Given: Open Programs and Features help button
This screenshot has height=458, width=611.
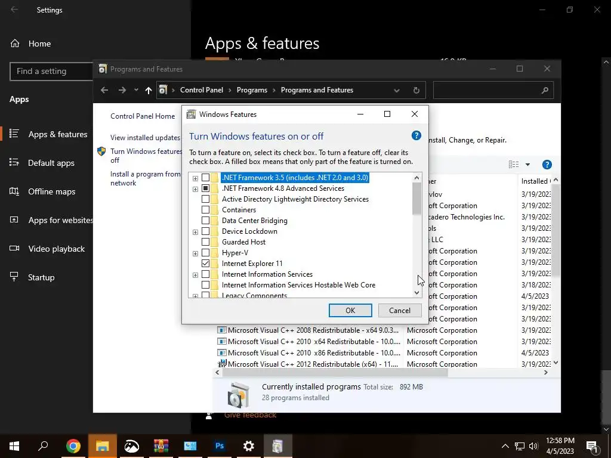Looking at the screenshot, I should click(547, 165).
